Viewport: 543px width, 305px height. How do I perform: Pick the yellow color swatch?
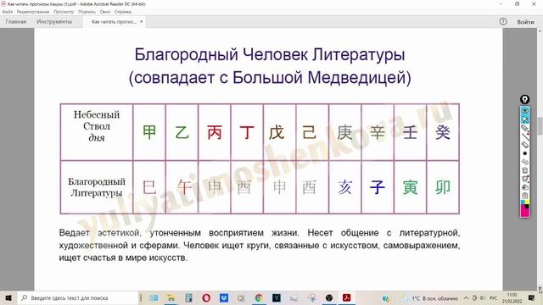(x=527, y=202)
